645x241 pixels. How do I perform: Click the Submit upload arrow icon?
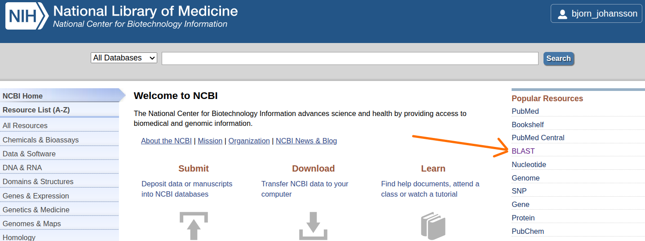[x=194, y=226]
